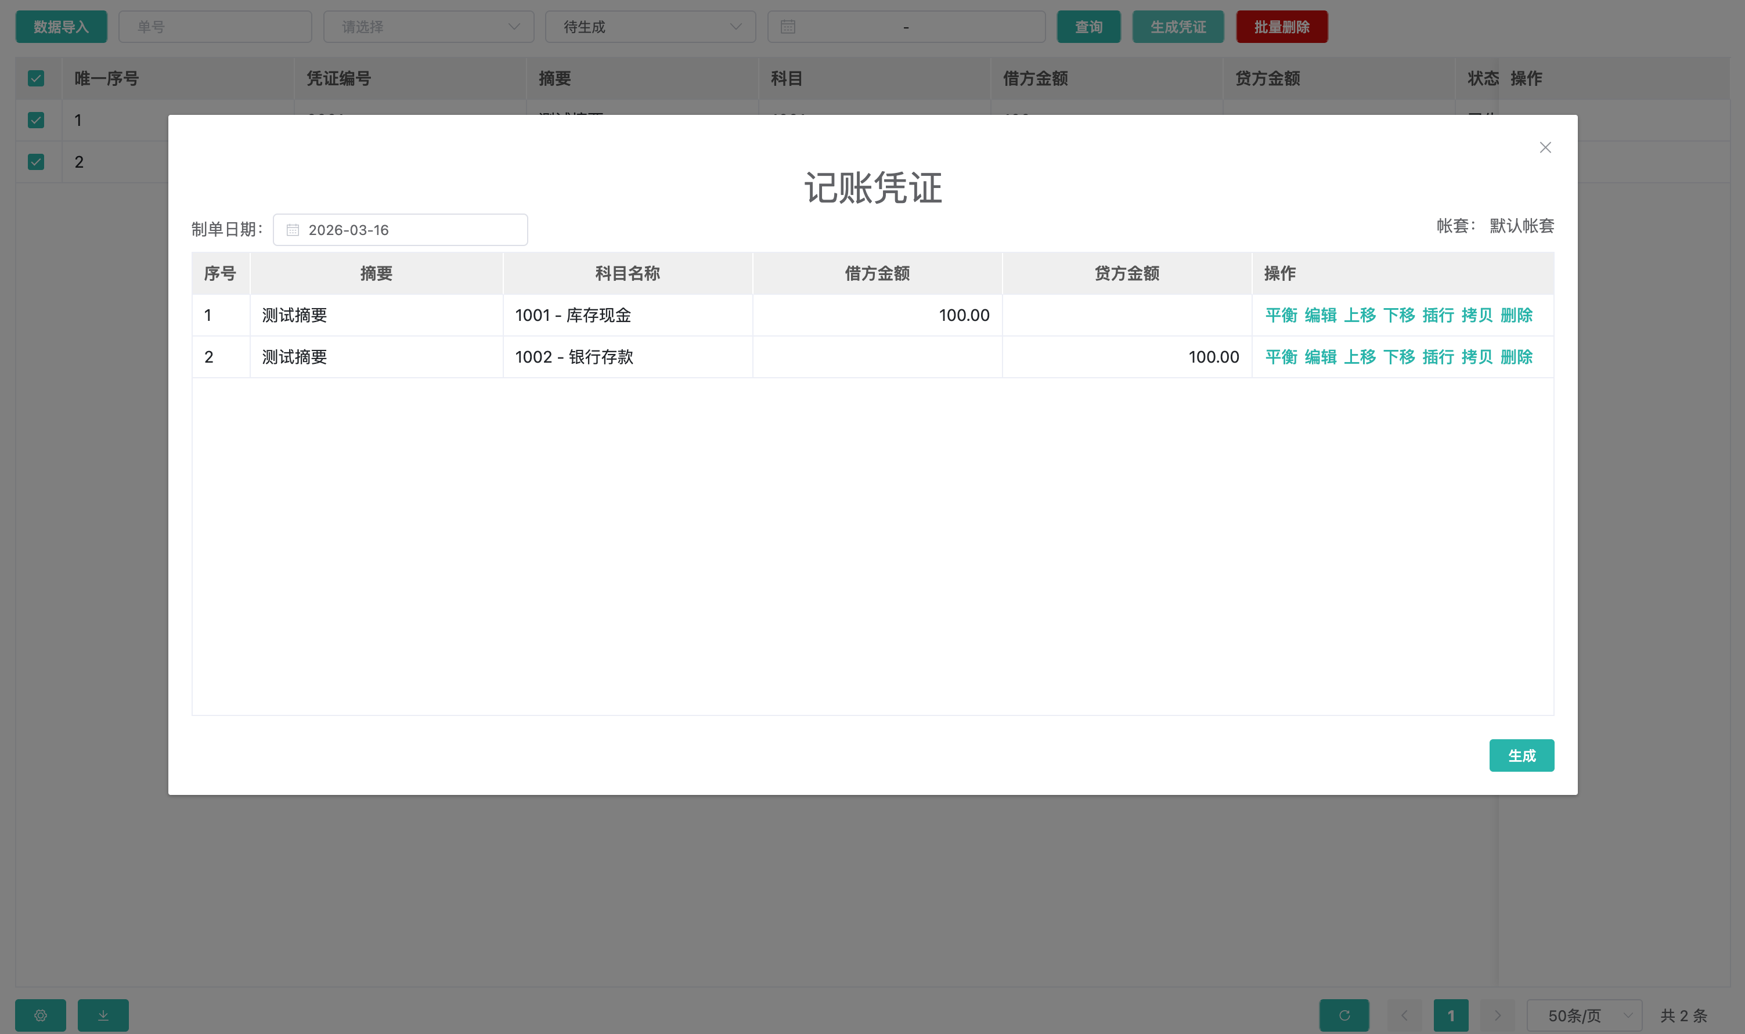The image size is (1745, 1034).
Task: Expand the 待生成 status dropdown
Action: (650, 27)
